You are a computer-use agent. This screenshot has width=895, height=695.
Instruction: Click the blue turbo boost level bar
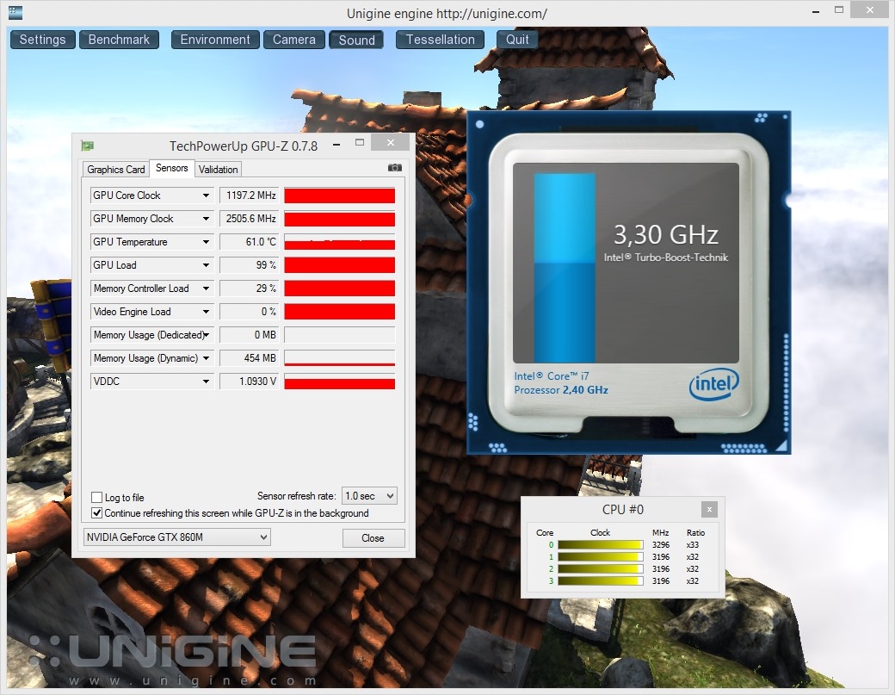point(565,268)
